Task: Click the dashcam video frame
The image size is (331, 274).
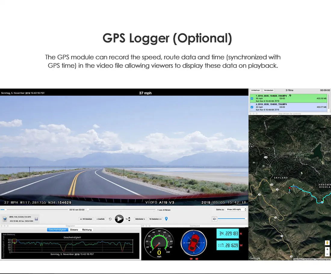Action: pos(124,151)
